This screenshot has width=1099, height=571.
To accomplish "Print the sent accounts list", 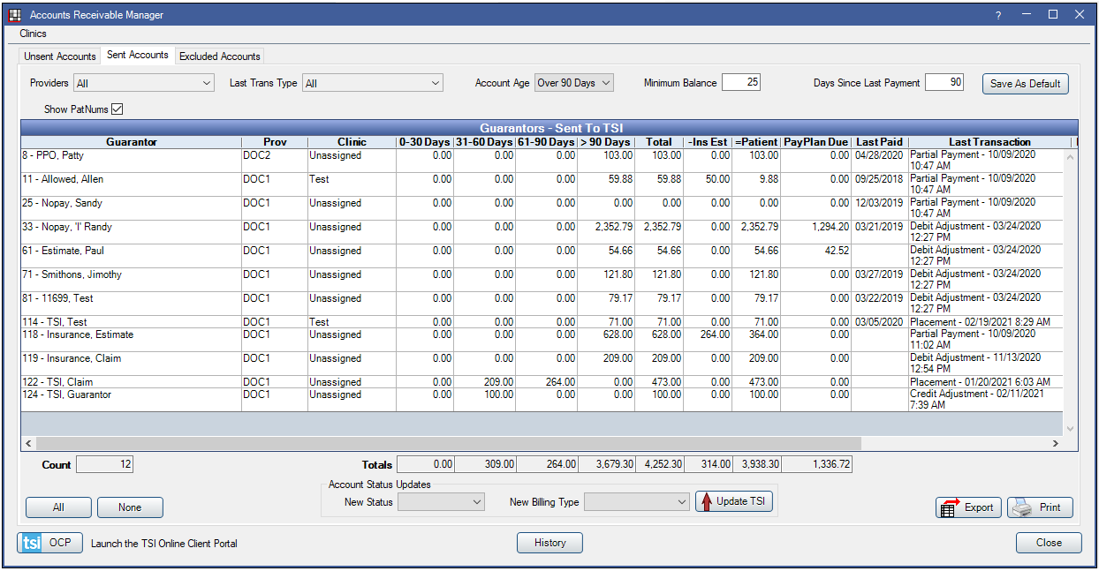I will coord(1040,507).
